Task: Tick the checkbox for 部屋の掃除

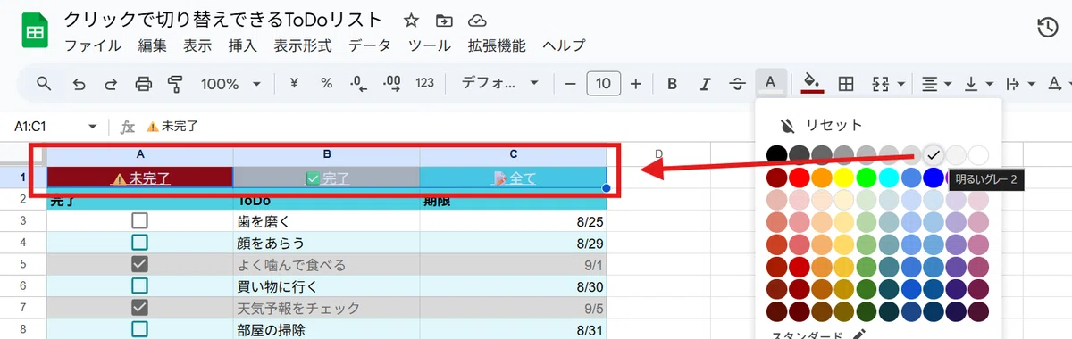Action: click(139, 330)
